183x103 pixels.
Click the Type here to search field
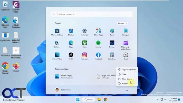click(x=91, y=14)
